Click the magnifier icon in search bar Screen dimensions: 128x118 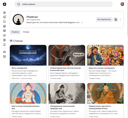(19, 4)
